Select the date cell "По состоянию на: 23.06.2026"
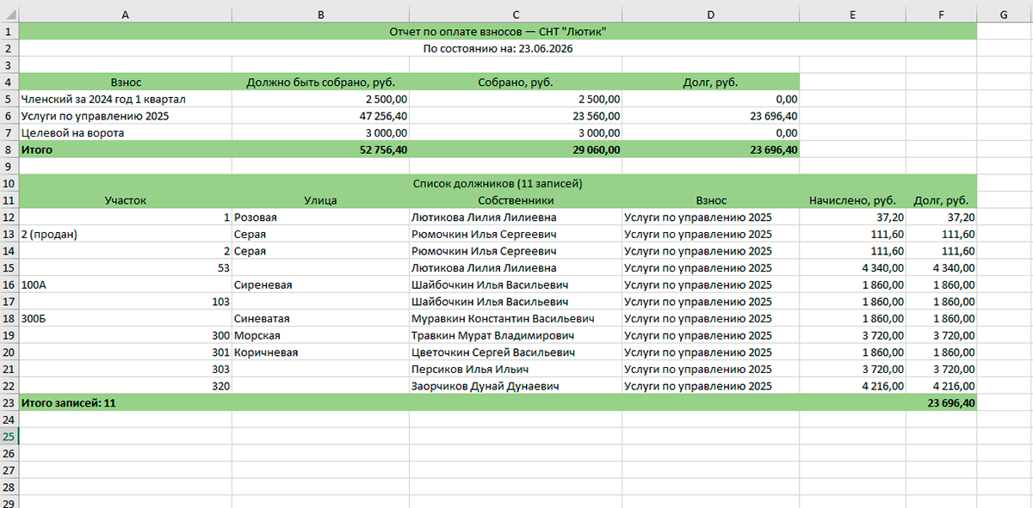Screen dimensions: 1033x508 coord(498,49)
